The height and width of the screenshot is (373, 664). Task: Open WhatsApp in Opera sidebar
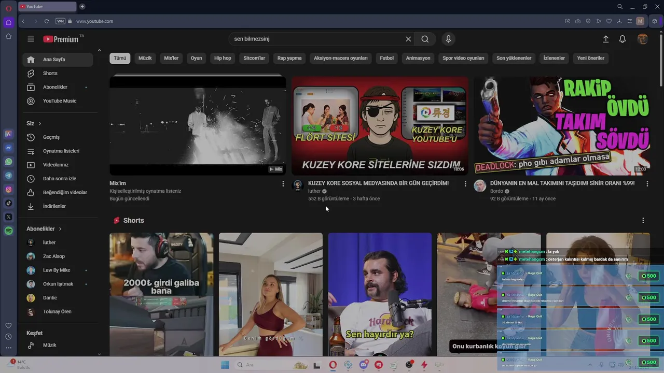[x=9, y=162]
